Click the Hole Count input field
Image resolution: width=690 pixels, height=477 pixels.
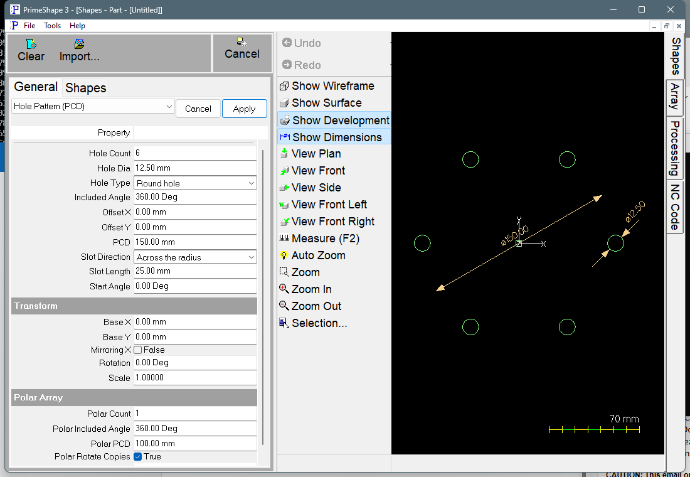[x=195, y=153]
